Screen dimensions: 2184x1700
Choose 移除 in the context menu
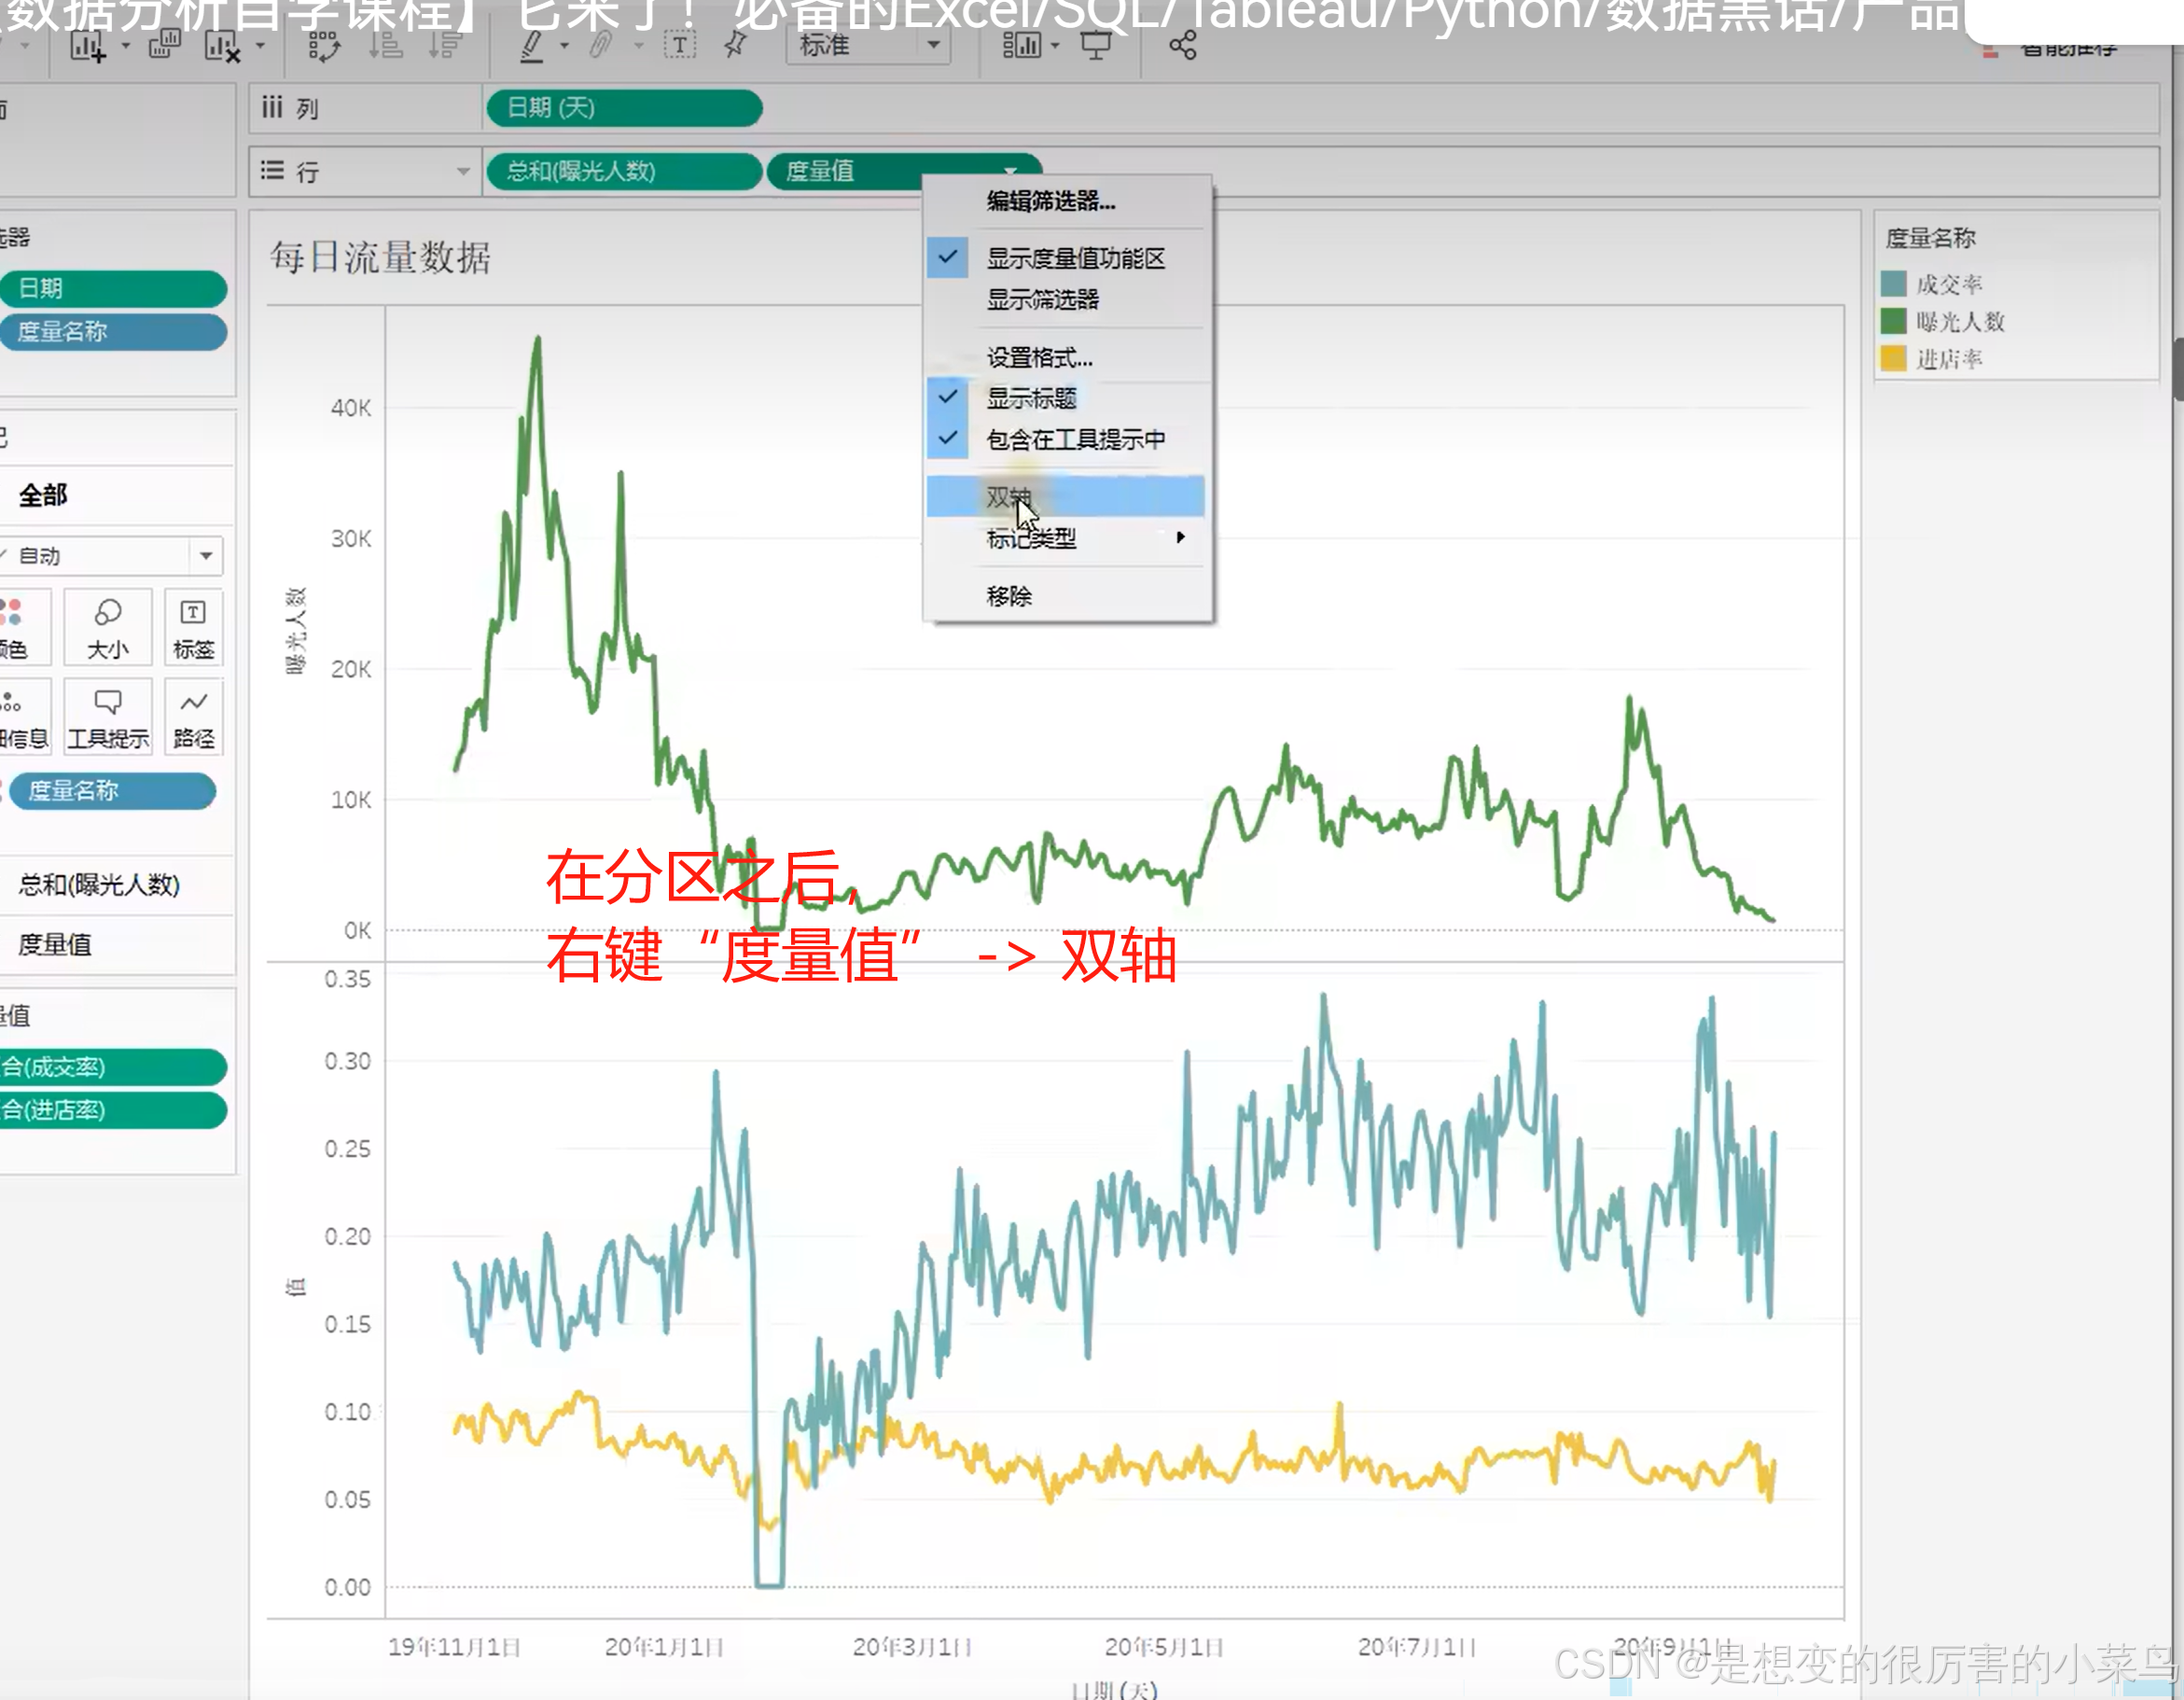(1008, 597)
